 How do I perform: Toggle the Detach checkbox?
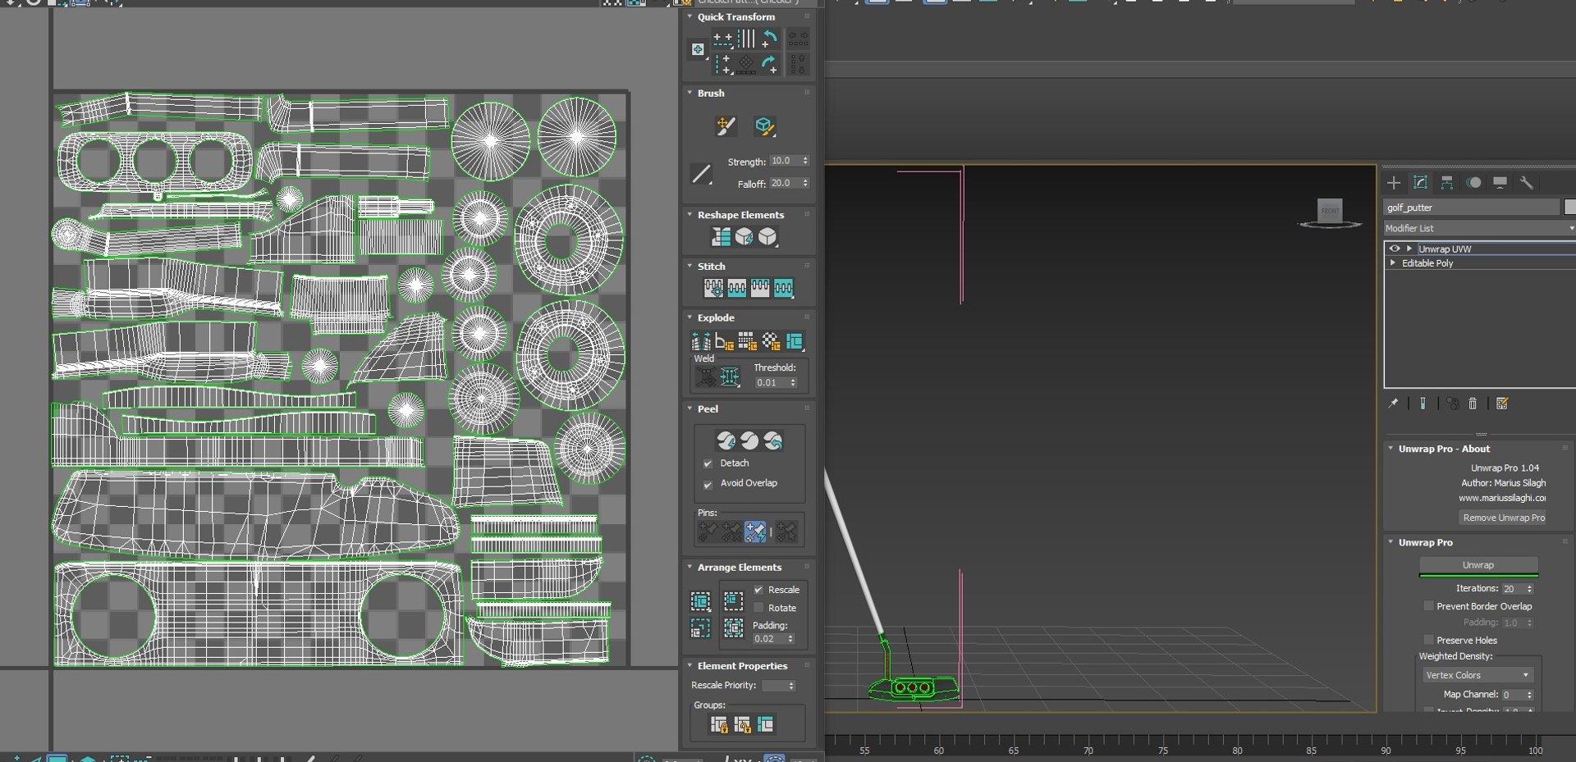click(x=708, y=463)
